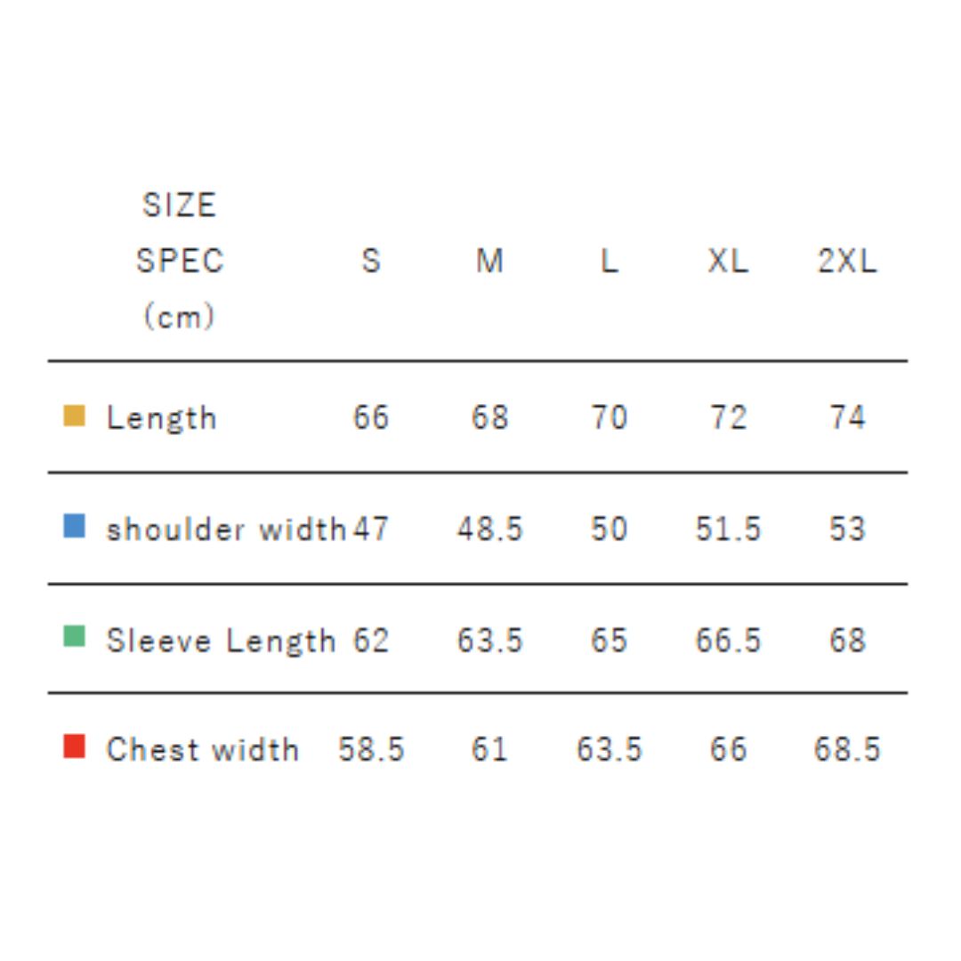Image resolution: width=961 pixels, height=961 pixels.
Task: Click the yellow Length color square
Action: [x=74, y=416]
